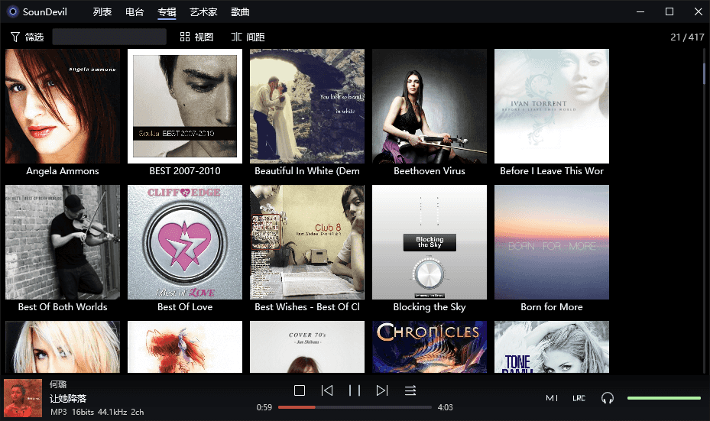Click the now-playing album art thumbnail
This screenshot has height=421, width=710.
pos(23,398)
